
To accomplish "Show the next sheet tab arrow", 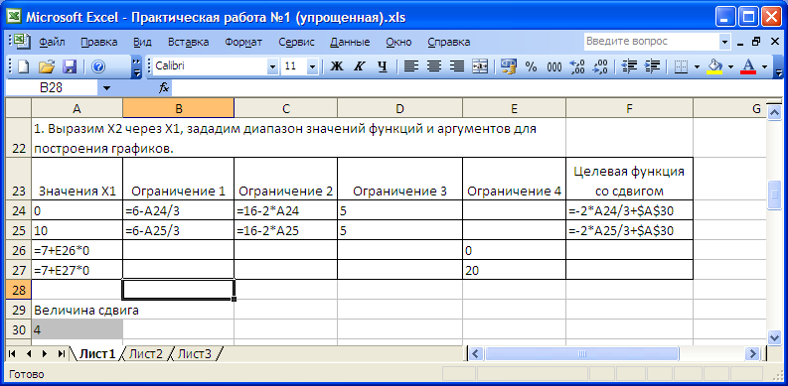I will tap(46, 354).
